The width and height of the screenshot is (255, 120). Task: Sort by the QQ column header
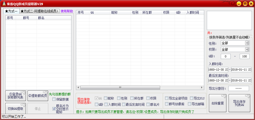pyautogui.click(x=100, y=12)
